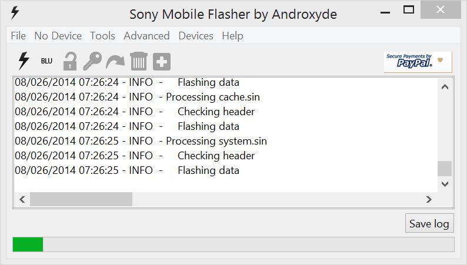
Task: Click the log's scroll up arrow
Action: point(445,87)
